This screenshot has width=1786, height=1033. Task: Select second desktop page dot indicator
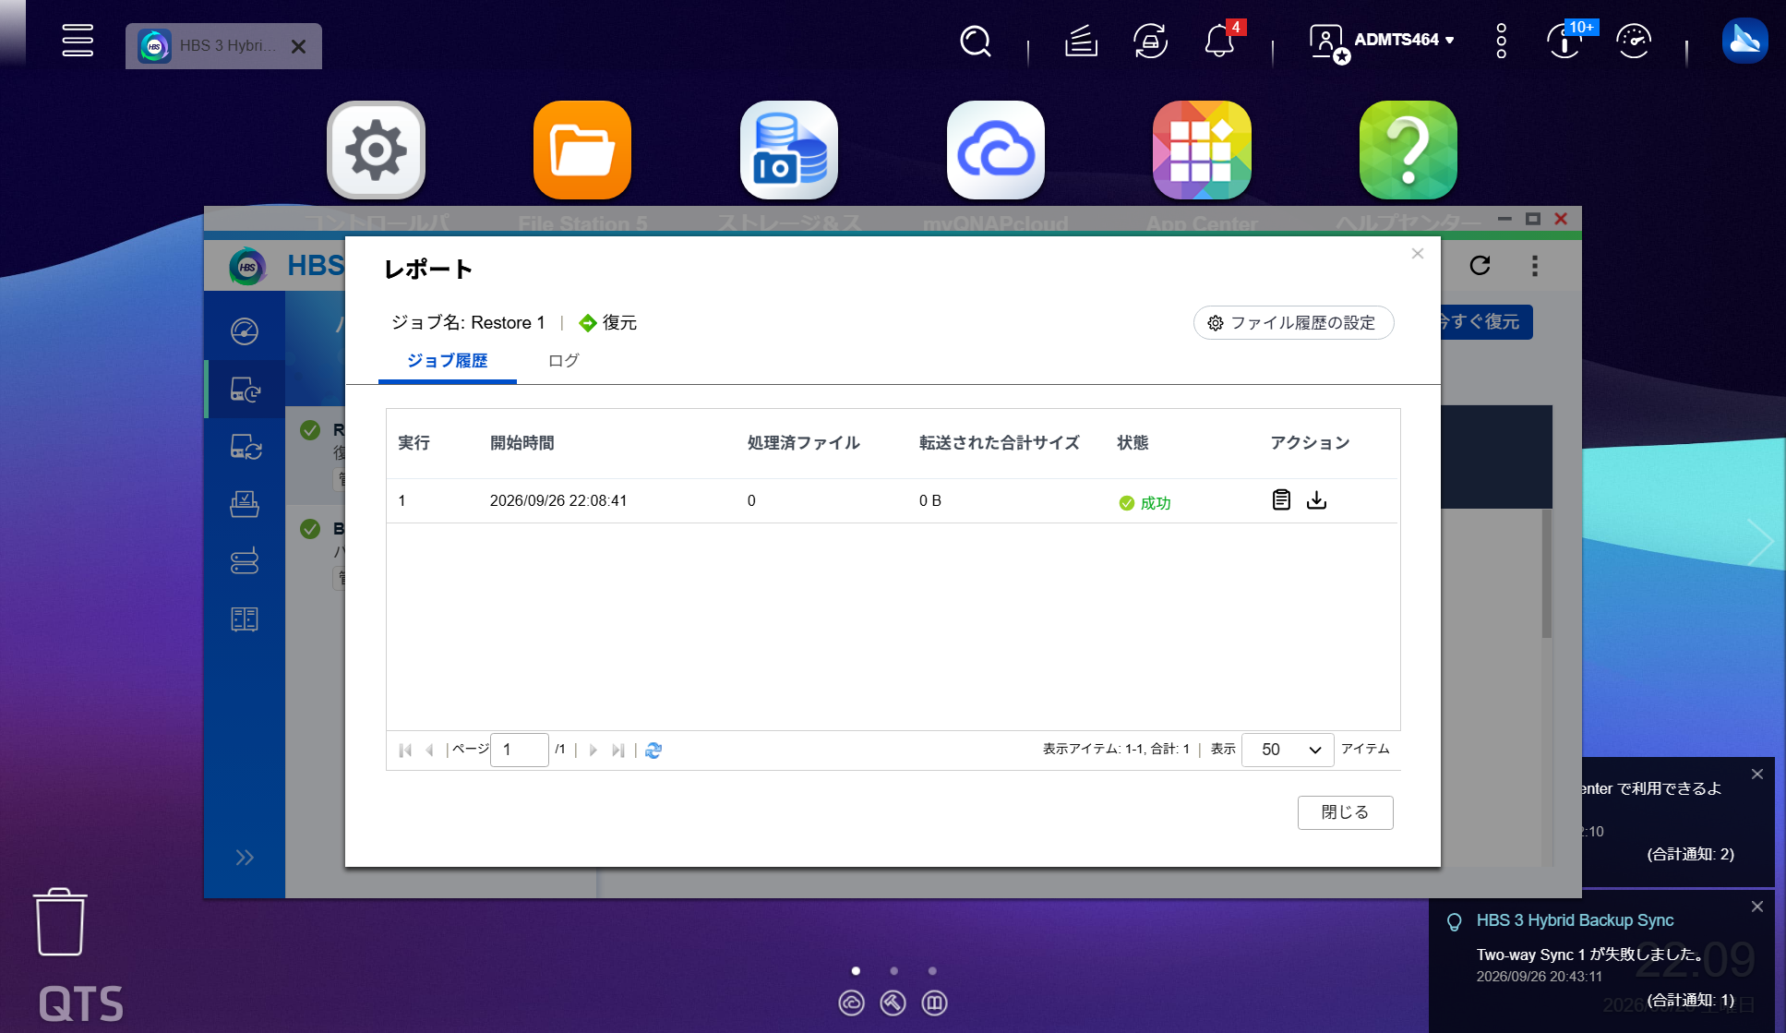click(x=893, y=970)
